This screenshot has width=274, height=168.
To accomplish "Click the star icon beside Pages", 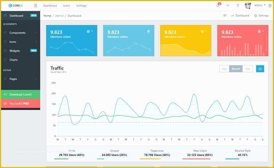I will click(x=5, y=79).
